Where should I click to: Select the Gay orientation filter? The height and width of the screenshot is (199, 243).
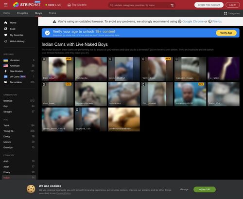pyautogui.click(x=19, y=106)
